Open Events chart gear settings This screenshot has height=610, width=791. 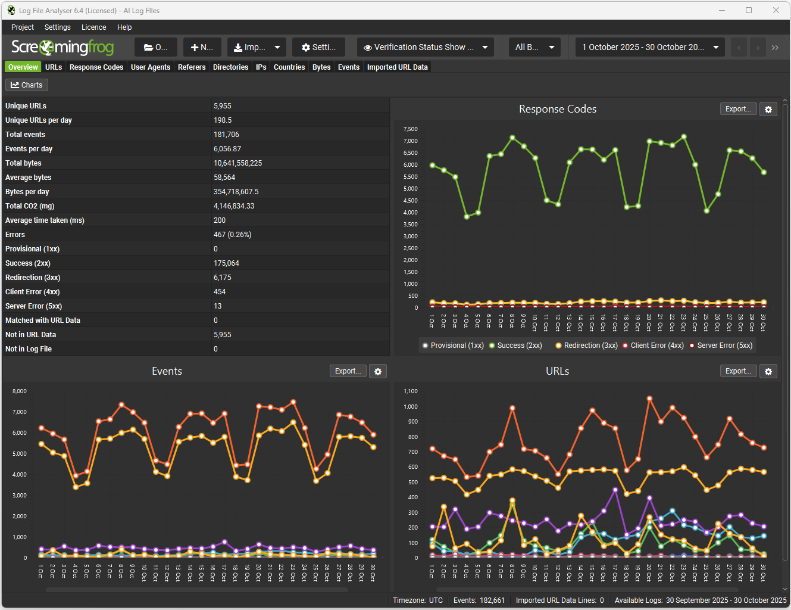[x=378, y=372]
